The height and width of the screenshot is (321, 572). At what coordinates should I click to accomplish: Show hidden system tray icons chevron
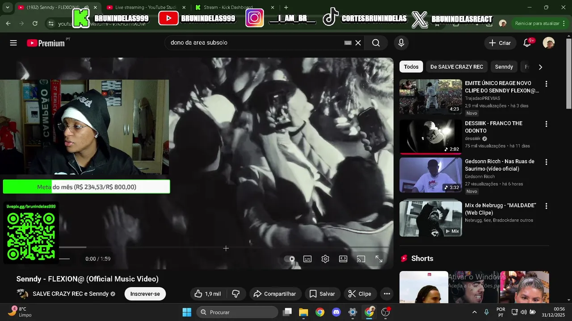(475, 312)
